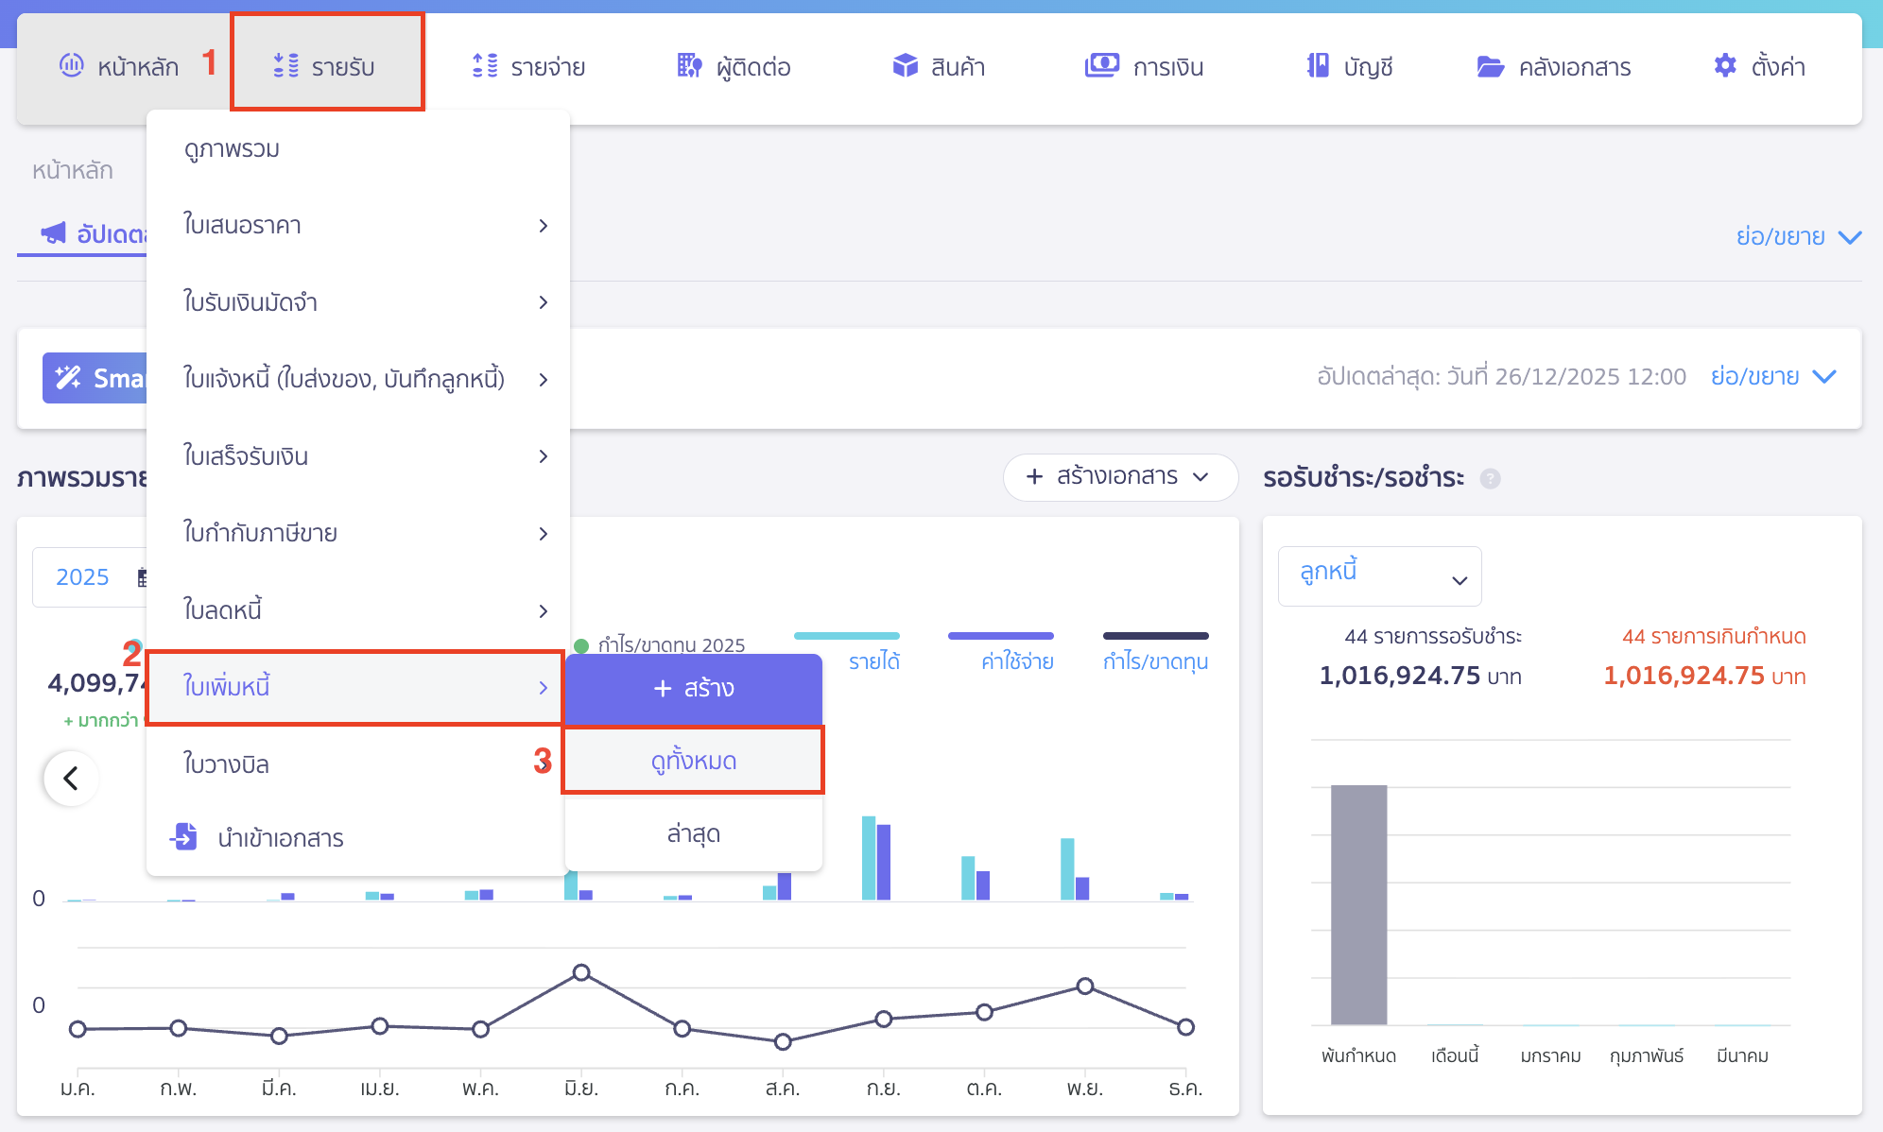Toggle the รายได้ legend series

873,660
